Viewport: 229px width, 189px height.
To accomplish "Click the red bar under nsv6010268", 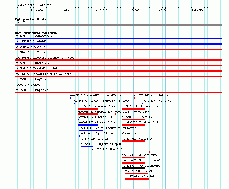I will (136, 174).
